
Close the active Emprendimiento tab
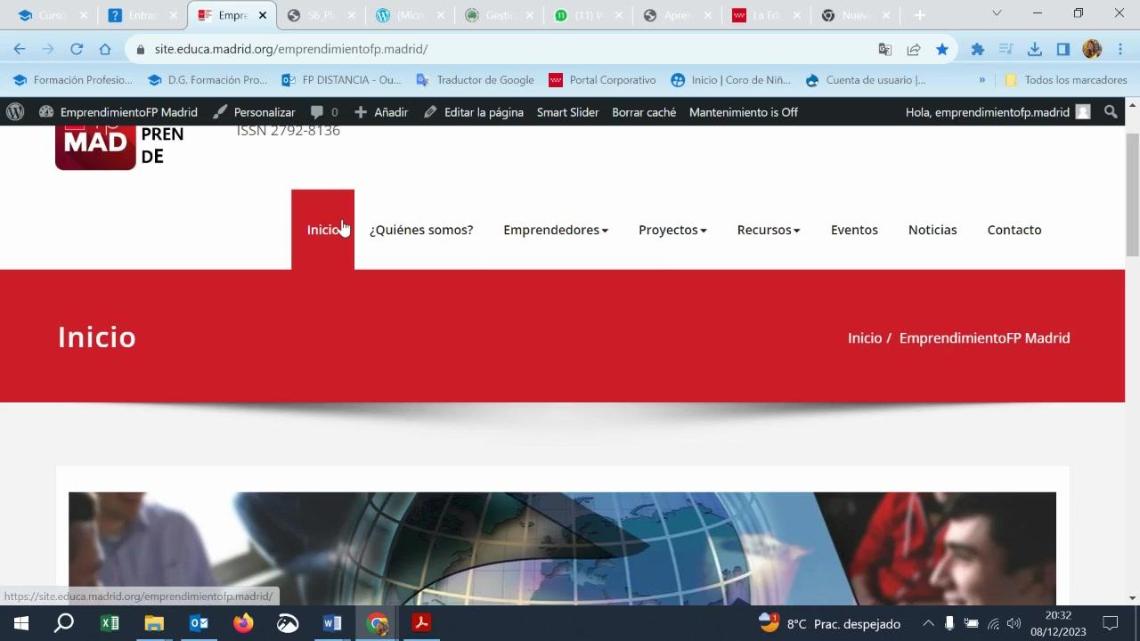tap(263, 15)
